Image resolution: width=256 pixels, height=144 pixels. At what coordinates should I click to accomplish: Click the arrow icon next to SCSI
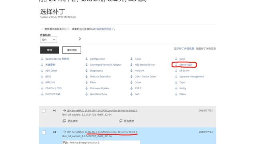176,59
